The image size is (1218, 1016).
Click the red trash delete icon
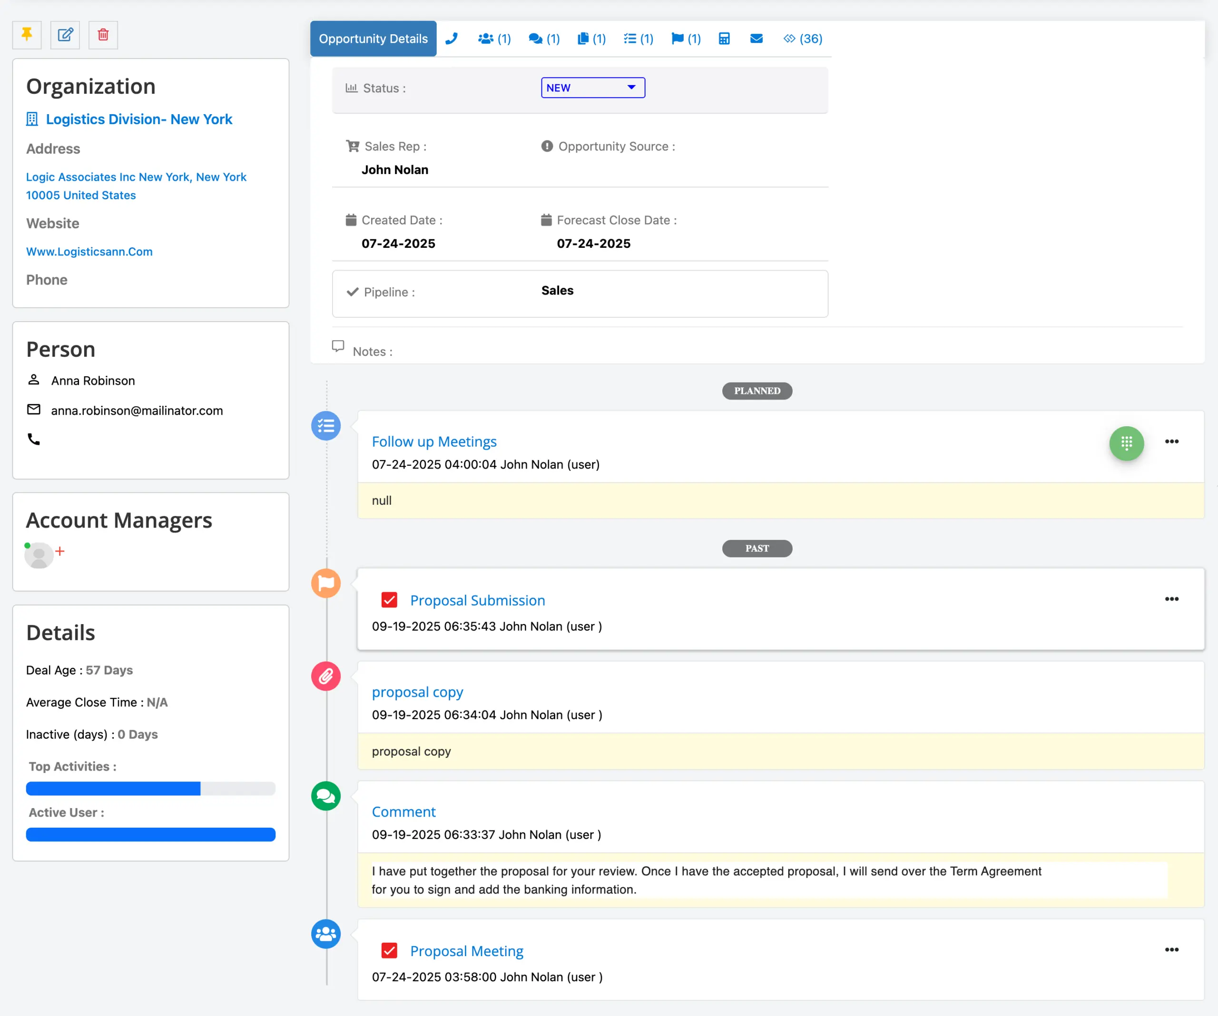point(103,35)
